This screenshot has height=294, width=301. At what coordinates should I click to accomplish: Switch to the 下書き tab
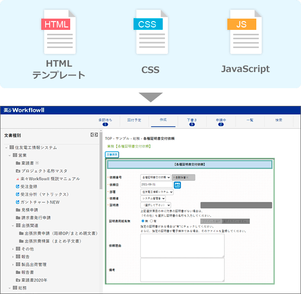(x=192, y=122)
